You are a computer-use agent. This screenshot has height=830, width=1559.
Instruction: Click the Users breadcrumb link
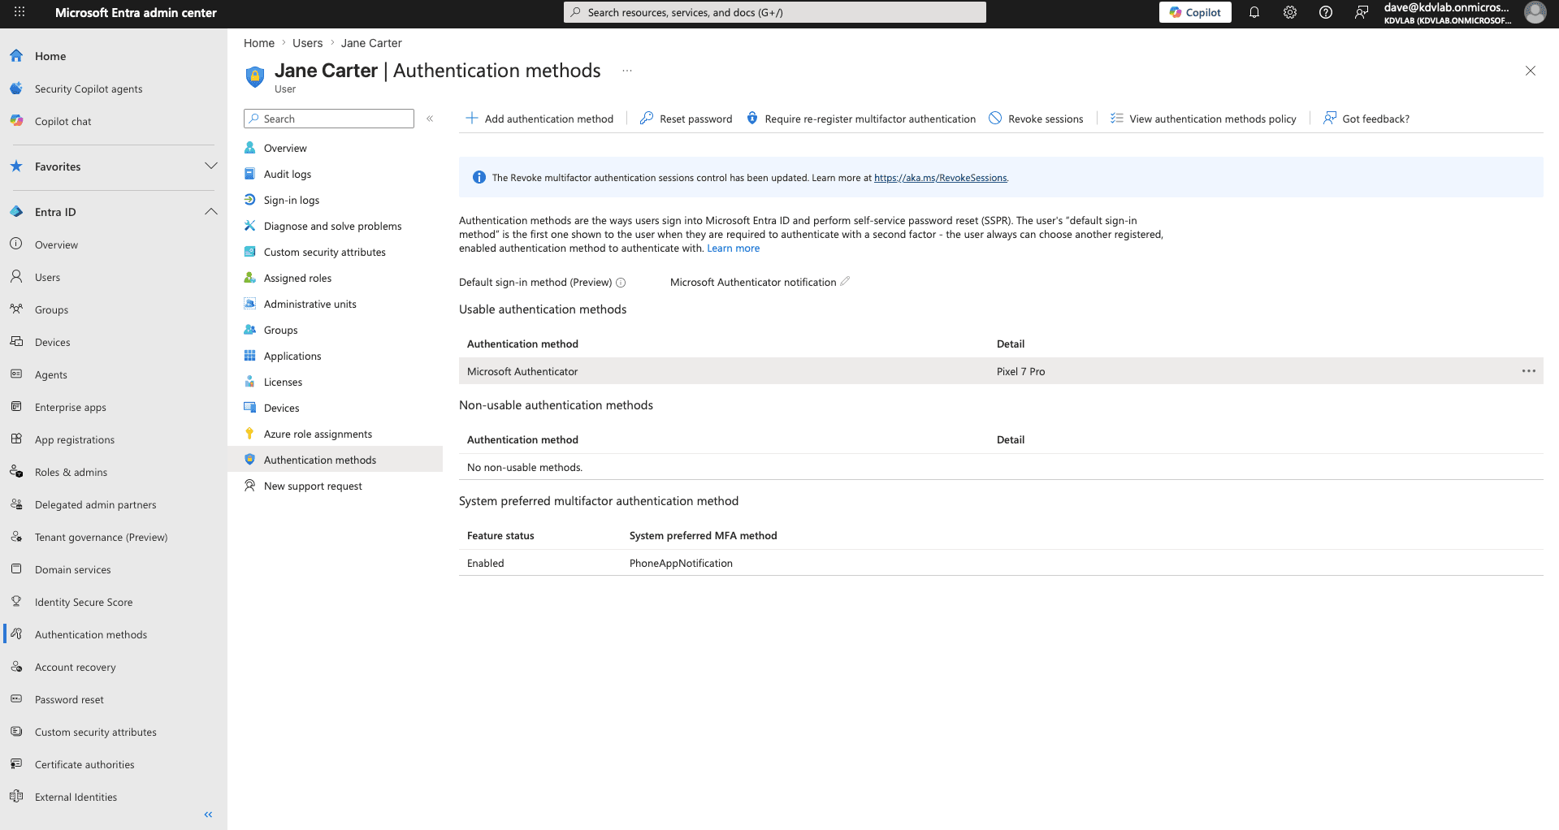click(x=307, y=43)
